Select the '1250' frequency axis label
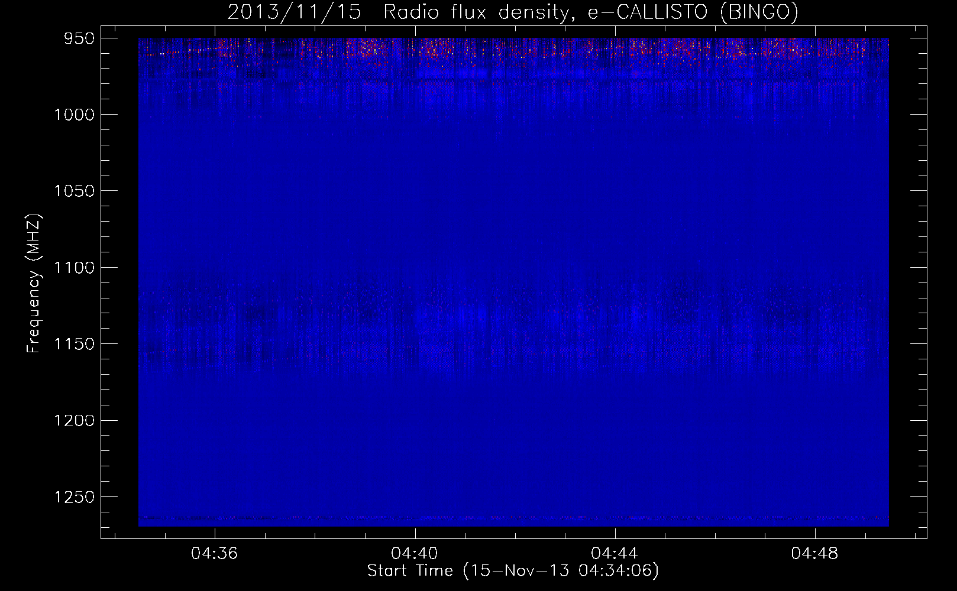The width and height of the screenshot is (957, 591). pyautogui.click(x=74, y=497)
